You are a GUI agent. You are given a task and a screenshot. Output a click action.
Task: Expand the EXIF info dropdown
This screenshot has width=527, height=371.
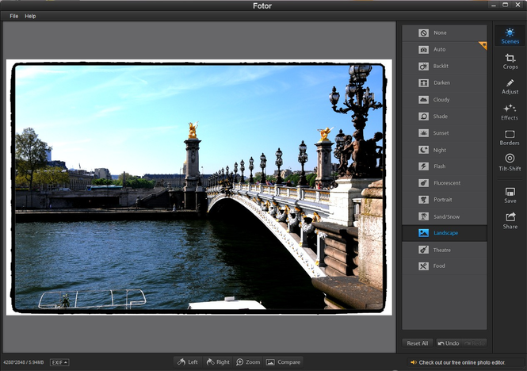(59, 362)
